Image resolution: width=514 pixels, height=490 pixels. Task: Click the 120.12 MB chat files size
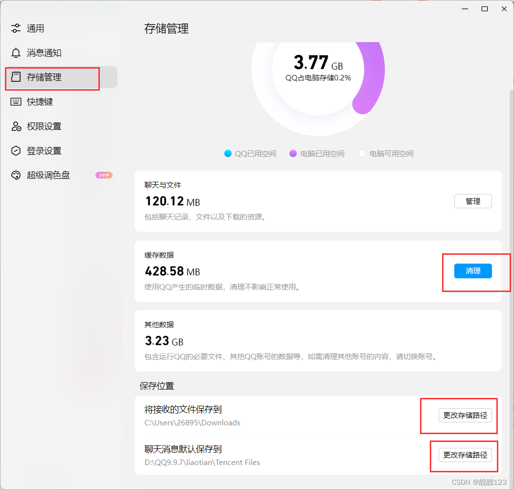(172, 201)
